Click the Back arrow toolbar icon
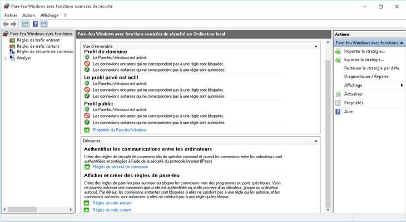 coord(6,24)
